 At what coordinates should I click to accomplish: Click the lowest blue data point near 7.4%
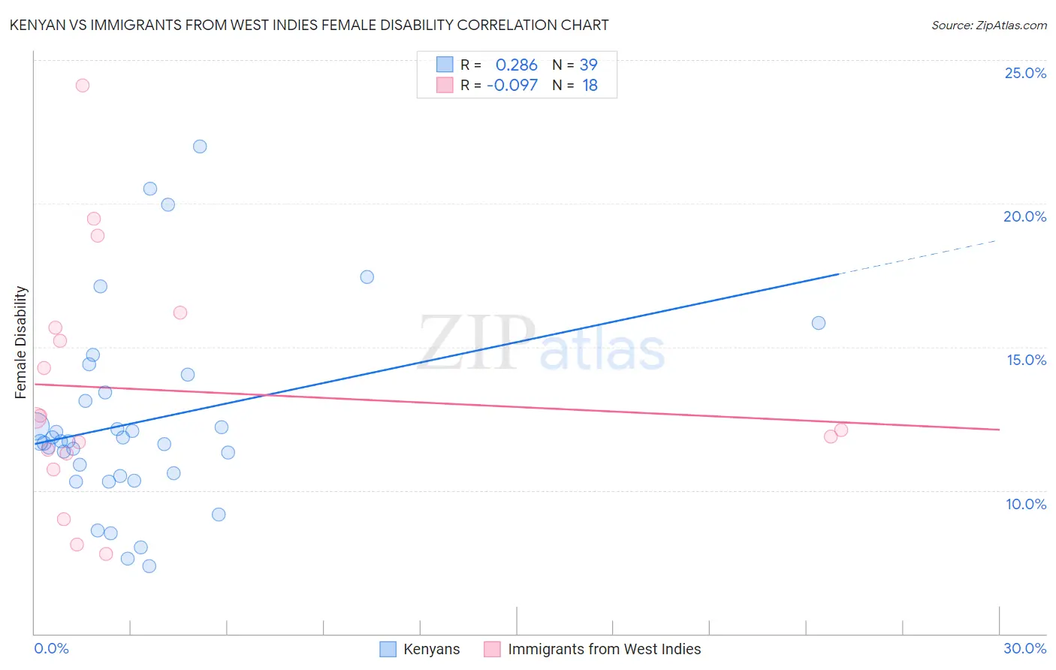click(149, 566)
